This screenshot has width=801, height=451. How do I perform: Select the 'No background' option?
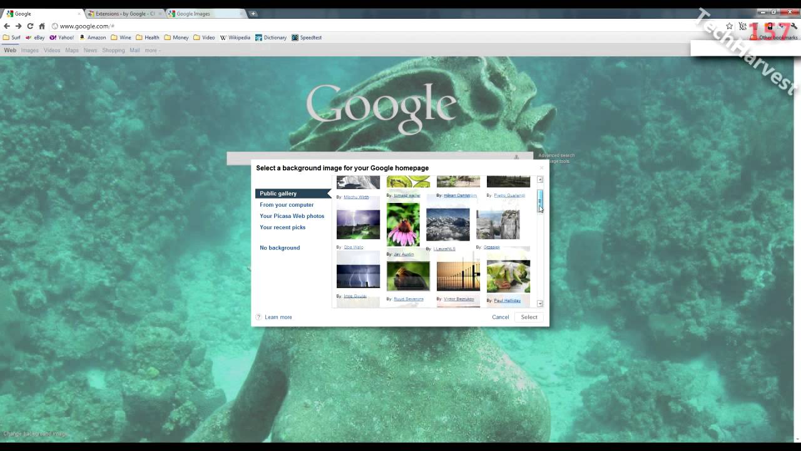tap(280, 248)
